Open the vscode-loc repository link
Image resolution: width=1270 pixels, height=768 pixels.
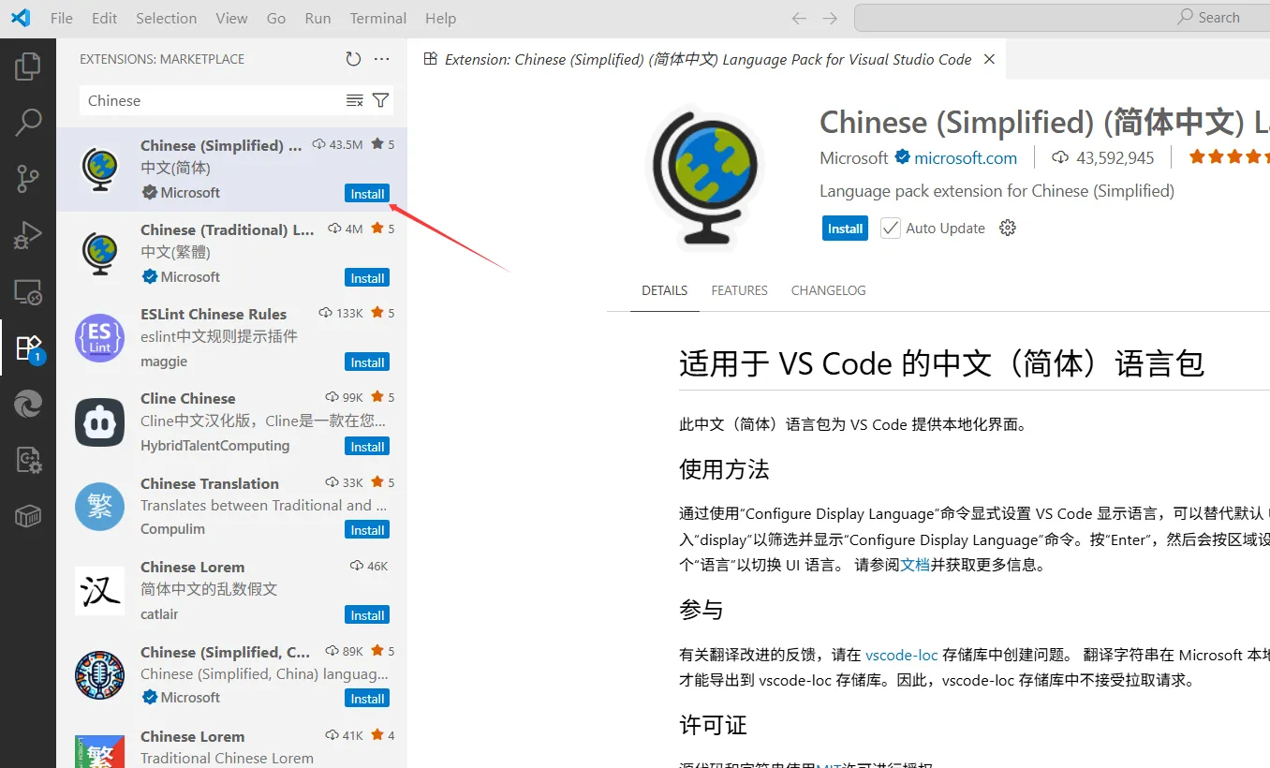(x=901, y=655)
